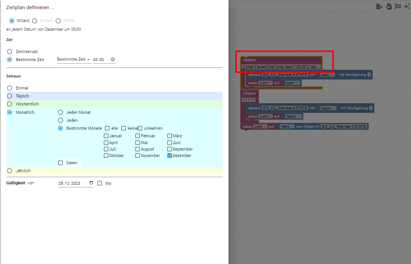Open the clock time picker icon
Screen dimensions: 411x264
pyautogui.click(x=113, y=59)
